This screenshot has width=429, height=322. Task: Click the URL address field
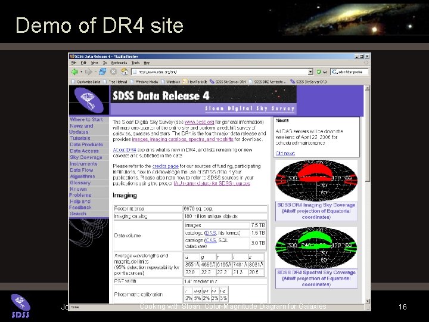click(220, 72)
